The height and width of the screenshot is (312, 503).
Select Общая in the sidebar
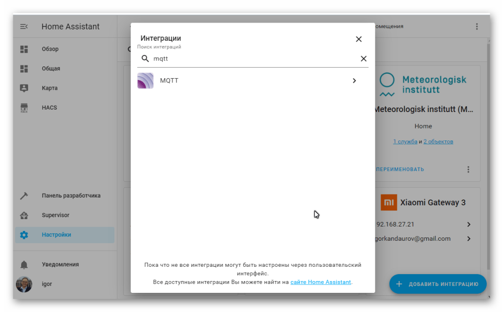(51, 68)
